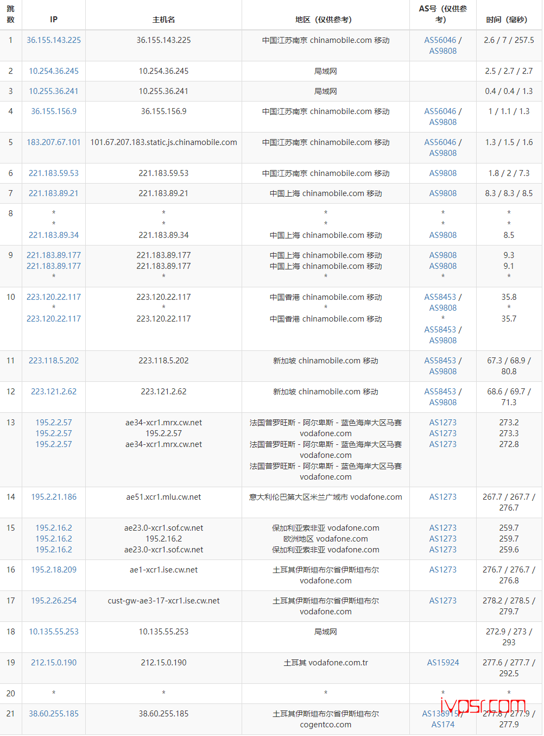Click region 中国江苏南京 chinamobile.com 移动 in hop 6

(x=326, y=173)
